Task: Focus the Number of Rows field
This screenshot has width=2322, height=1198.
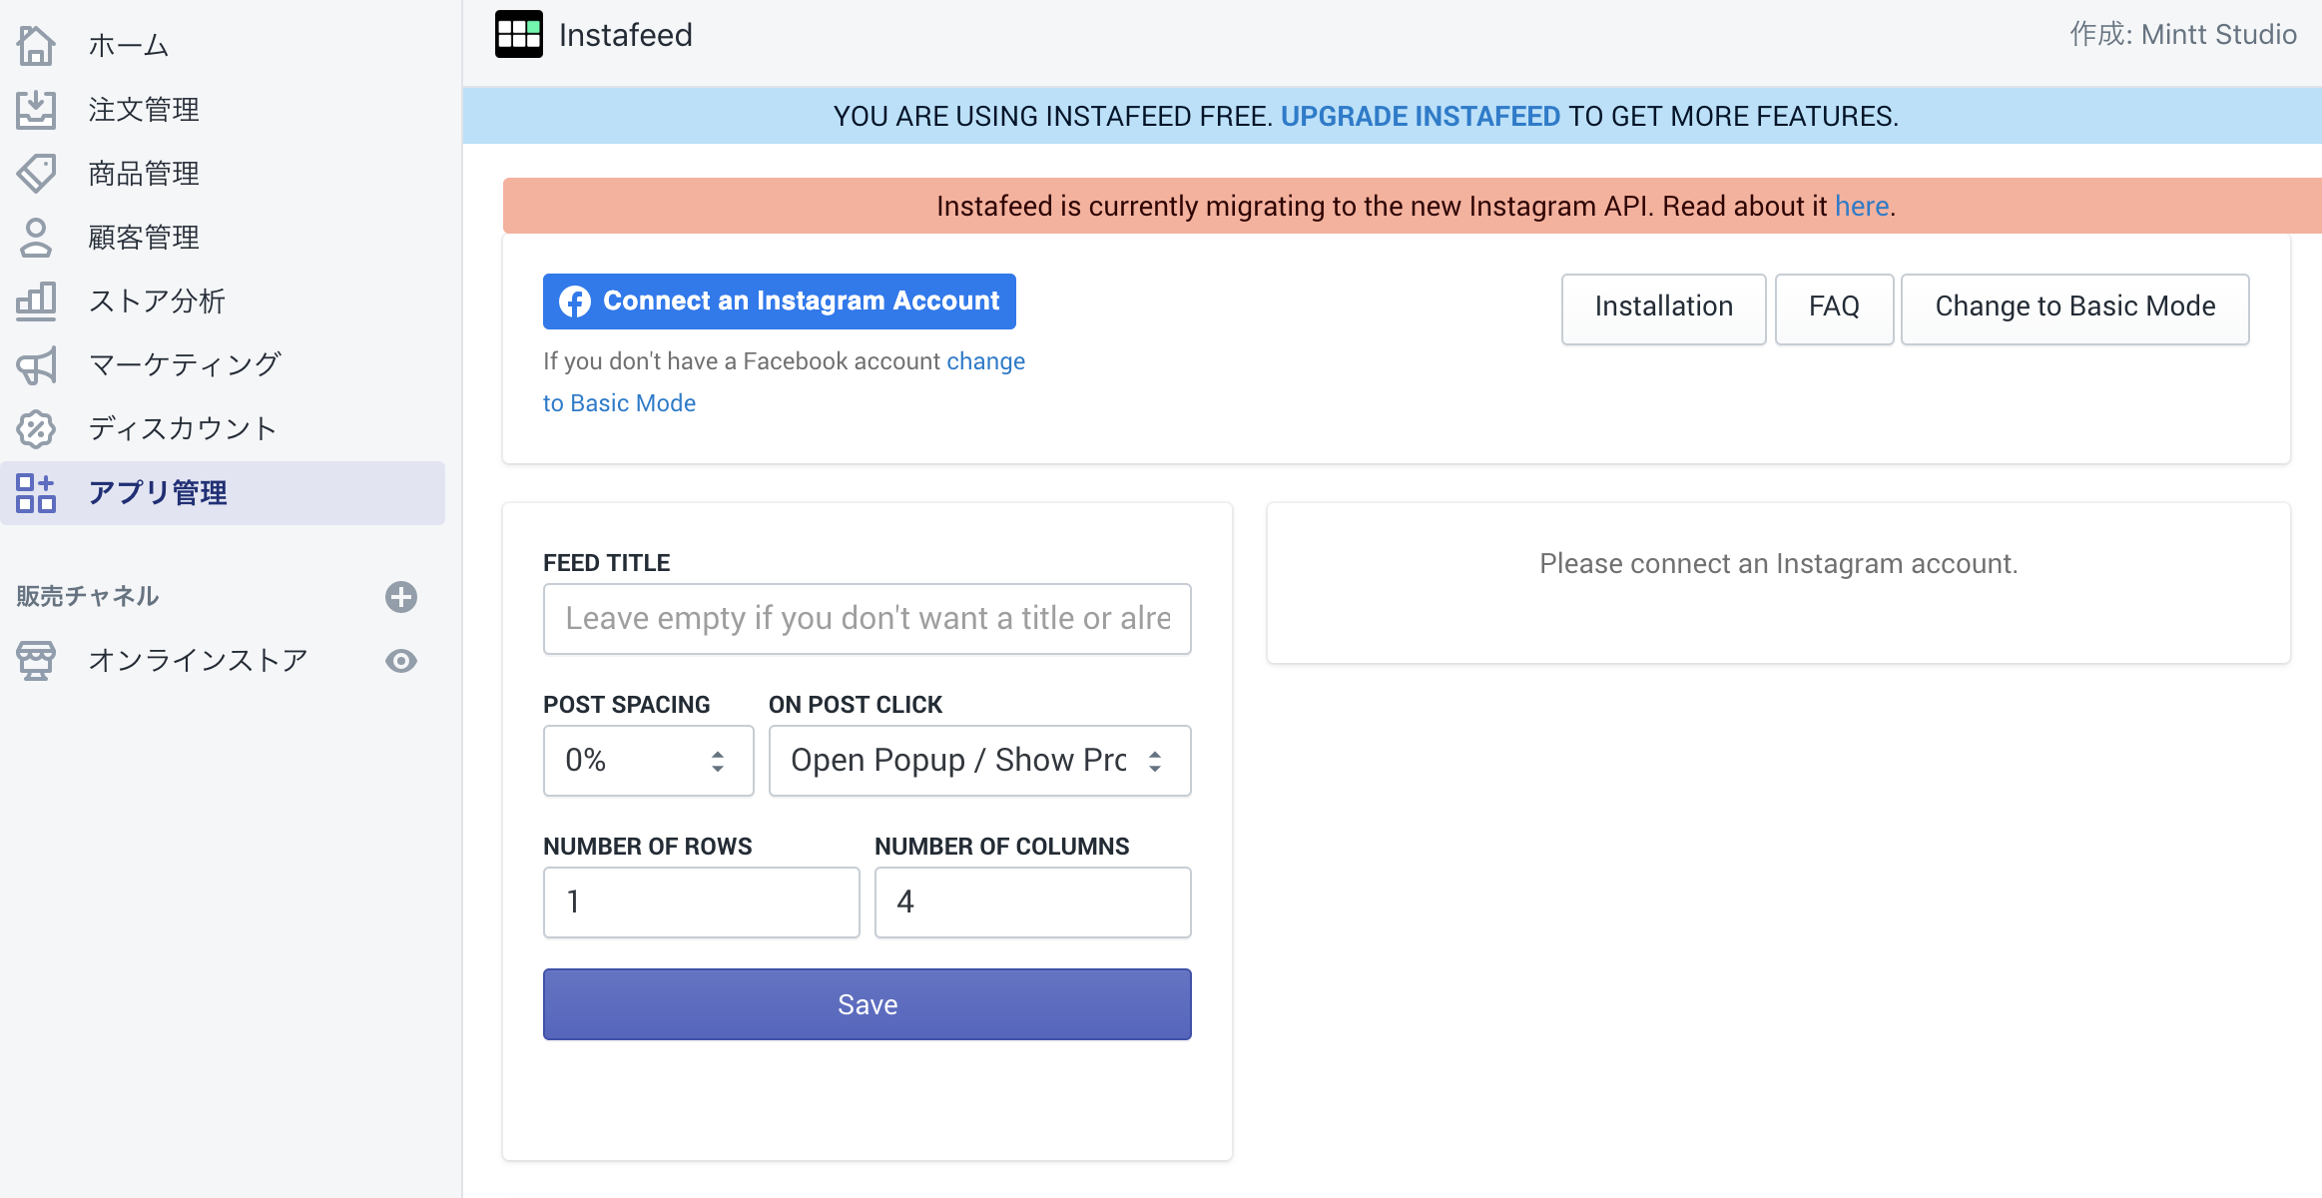Action: [702, 902]
